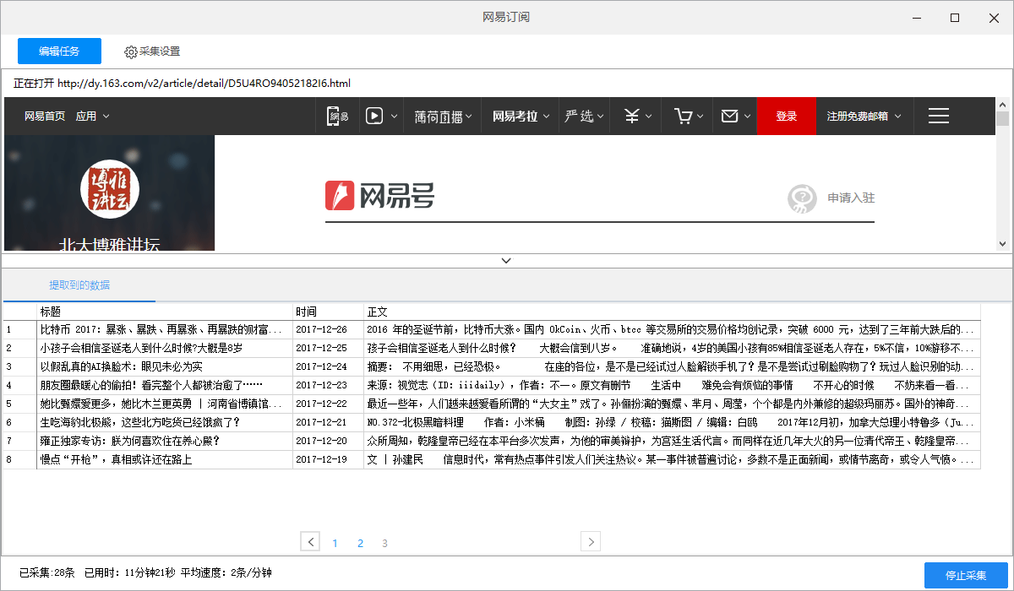The height and width of the screenshot is (591, 1014).
Task: Expand the 薄荷直播 dropdown
Action: click(x=444, y=117)
